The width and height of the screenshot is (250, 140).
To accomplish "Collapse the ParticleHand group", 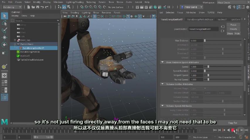I will tap(15, 44).
